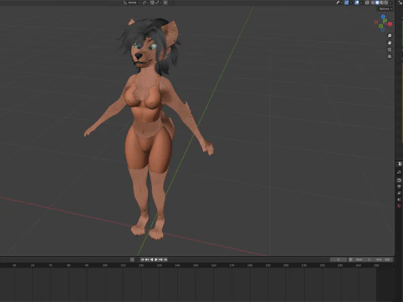This screenshot has height=302, width=403.
Task: Click the zoom magnifier viewport icon
Action: 390,36
